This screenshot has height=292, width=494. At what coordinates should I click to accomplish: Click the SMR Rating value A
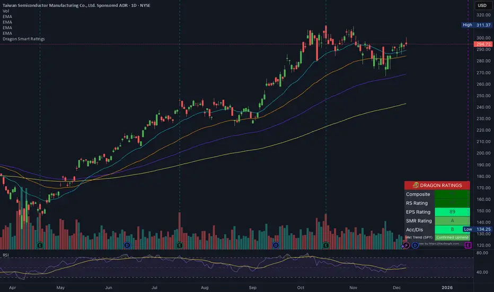point(452,221)
